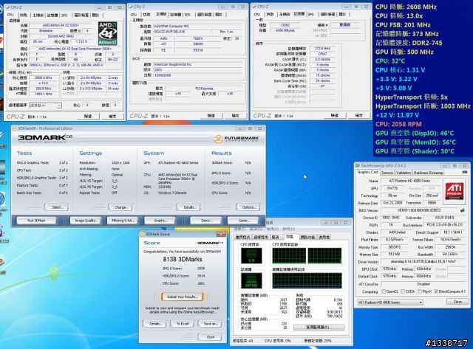Screen dimensions: 473x349
Task: Click the GPU-Z screenshot camera icon
Action: 465,172
